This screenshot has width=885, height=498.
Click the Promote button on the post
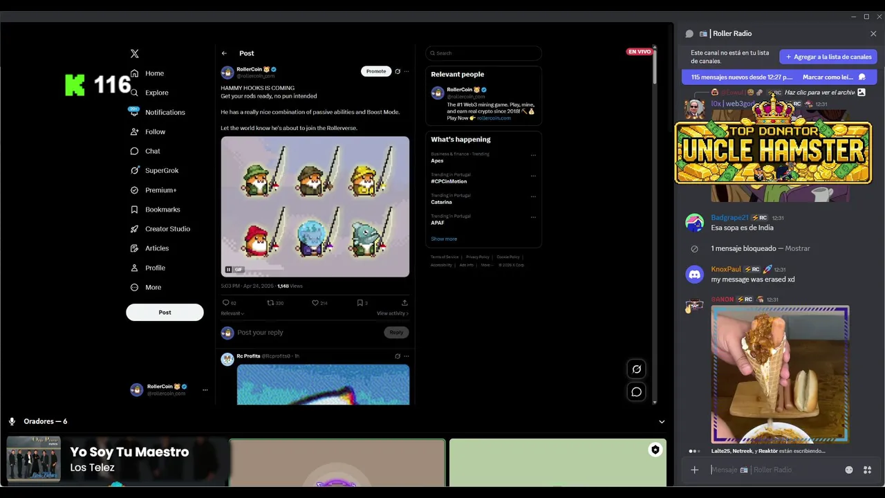(x=376, y=71)
